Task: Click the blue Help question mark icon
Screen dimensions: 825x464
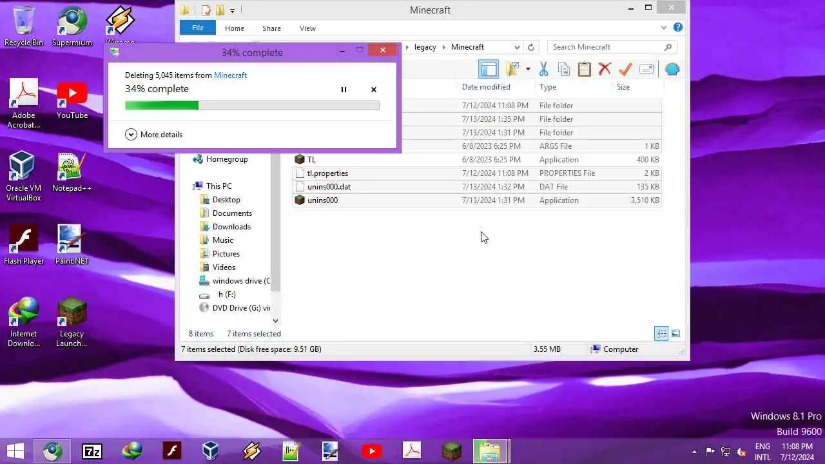Action: 678,28
